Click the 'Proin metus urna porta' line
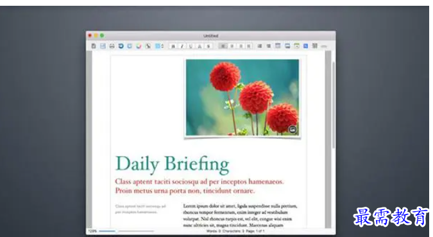 tap(185, 191)
